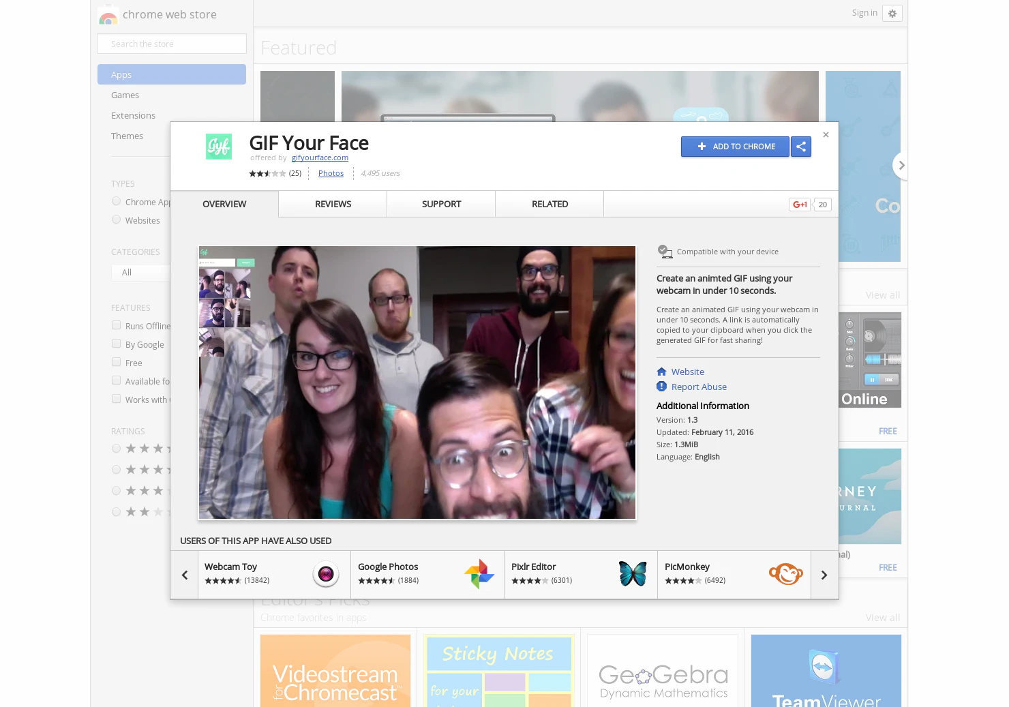This screenshot has width=1009, height=707.
Task: Click the ADD TO CHROME button
Action: [x=735, y=147]
